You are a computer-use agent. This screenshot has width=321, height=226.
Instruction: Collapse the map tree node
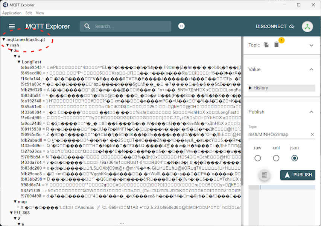(x=15, y=202)
